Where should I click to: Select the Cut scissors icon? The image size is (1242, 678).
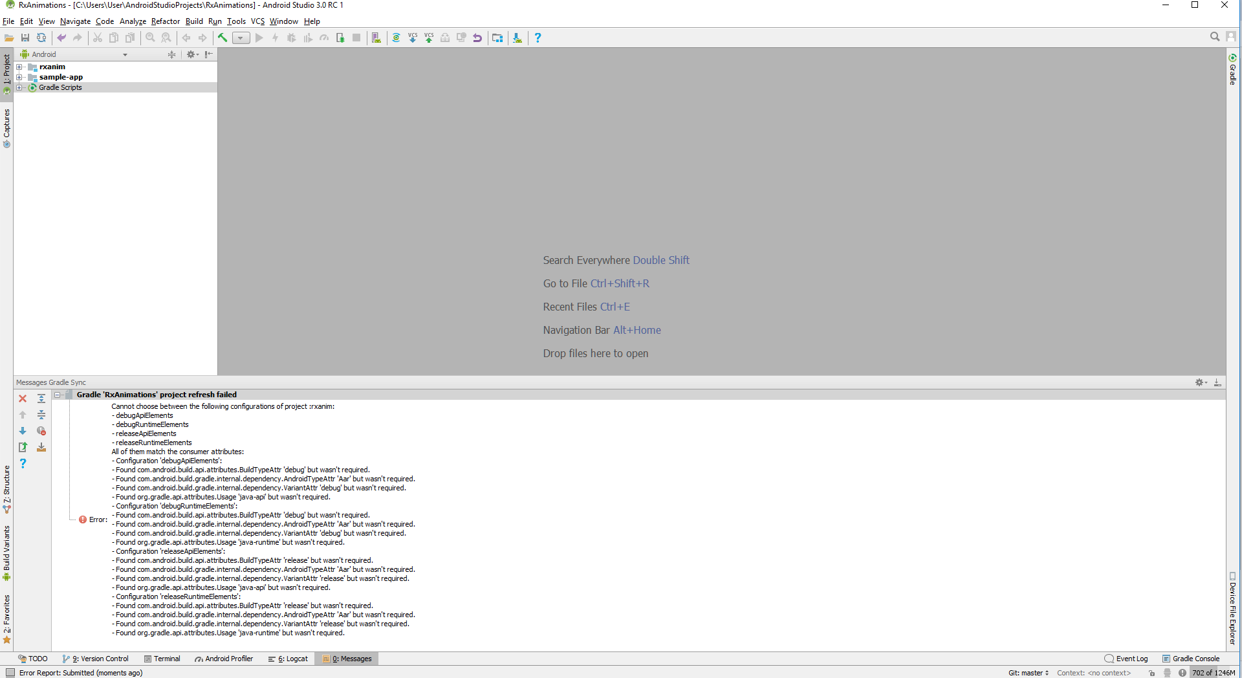click(98, 38)
